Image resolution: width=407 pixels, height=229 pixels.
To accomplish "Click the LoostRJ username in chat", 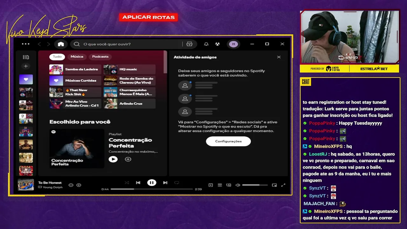I will (318, 154).
